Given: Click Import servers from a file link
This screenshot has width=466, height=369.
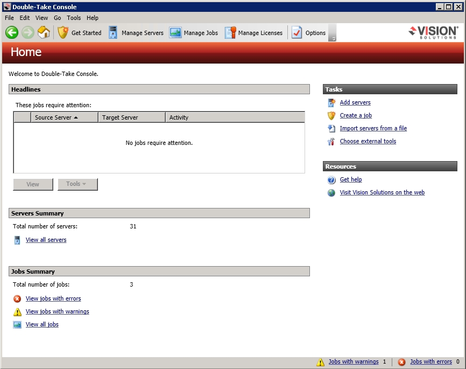Looking at the screenshot, I should click(373, 129).
